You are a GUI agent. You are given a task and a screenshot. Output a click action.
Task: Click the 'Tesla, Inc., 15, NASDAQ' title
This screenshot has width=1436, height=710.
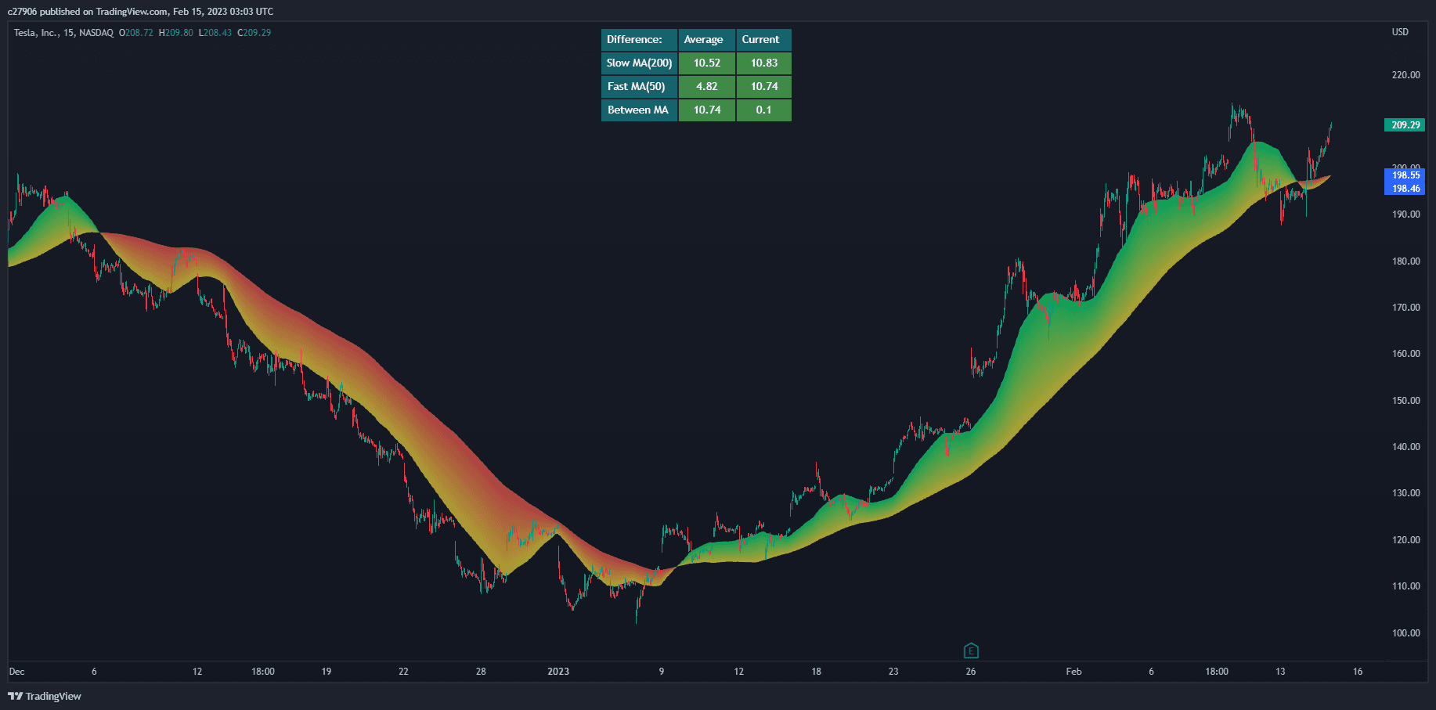(x=63, y=33)
